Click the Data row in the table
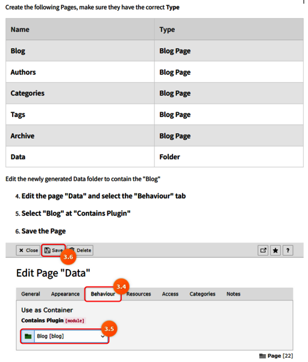The image size is (308, 362). pos(154,157)
